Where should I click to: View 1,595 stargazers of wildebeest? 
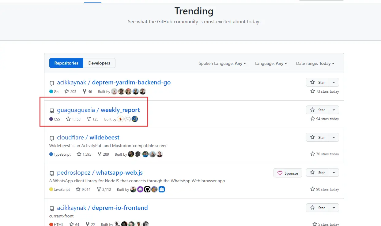(84, 154)
